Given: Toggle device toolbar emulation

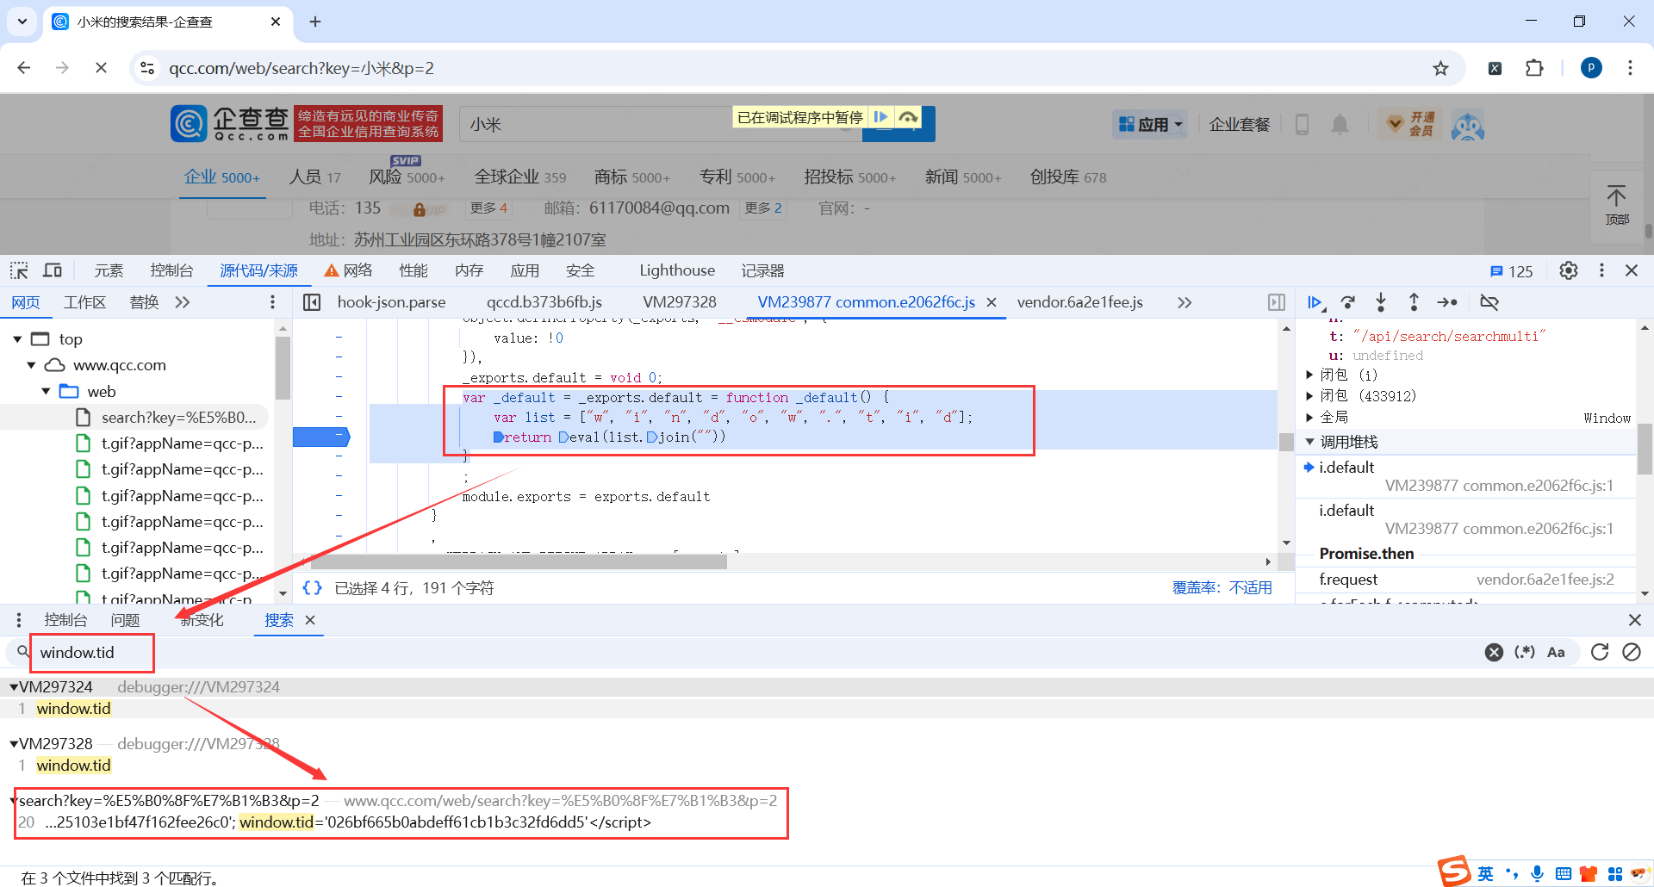Looking at the screenshot, I should pyautogui.click(x=53, y=270).
